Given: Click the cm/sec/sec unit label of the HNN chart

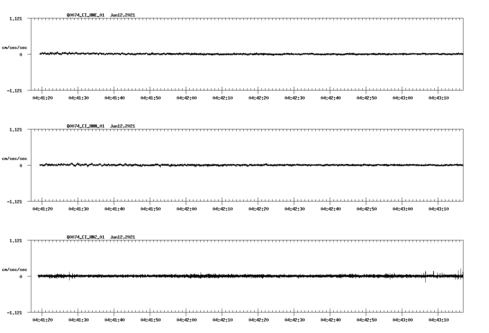Looking at the screenshot, I should click(x=15, y=159).
